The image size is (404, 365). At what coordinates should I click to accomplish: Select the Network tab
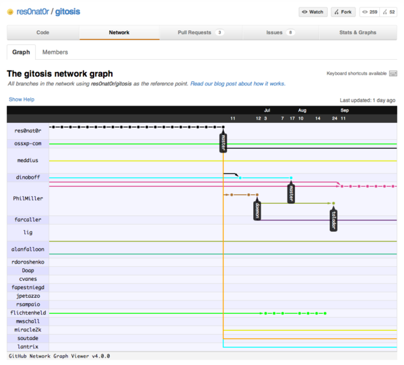[x=119, y=33]
